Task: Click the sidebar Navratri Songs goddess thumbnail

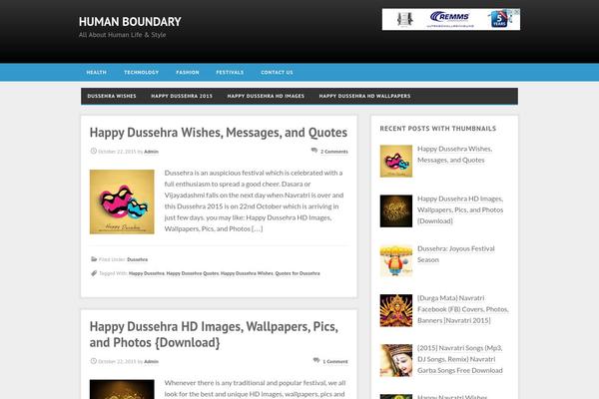Action: [395, 360]
